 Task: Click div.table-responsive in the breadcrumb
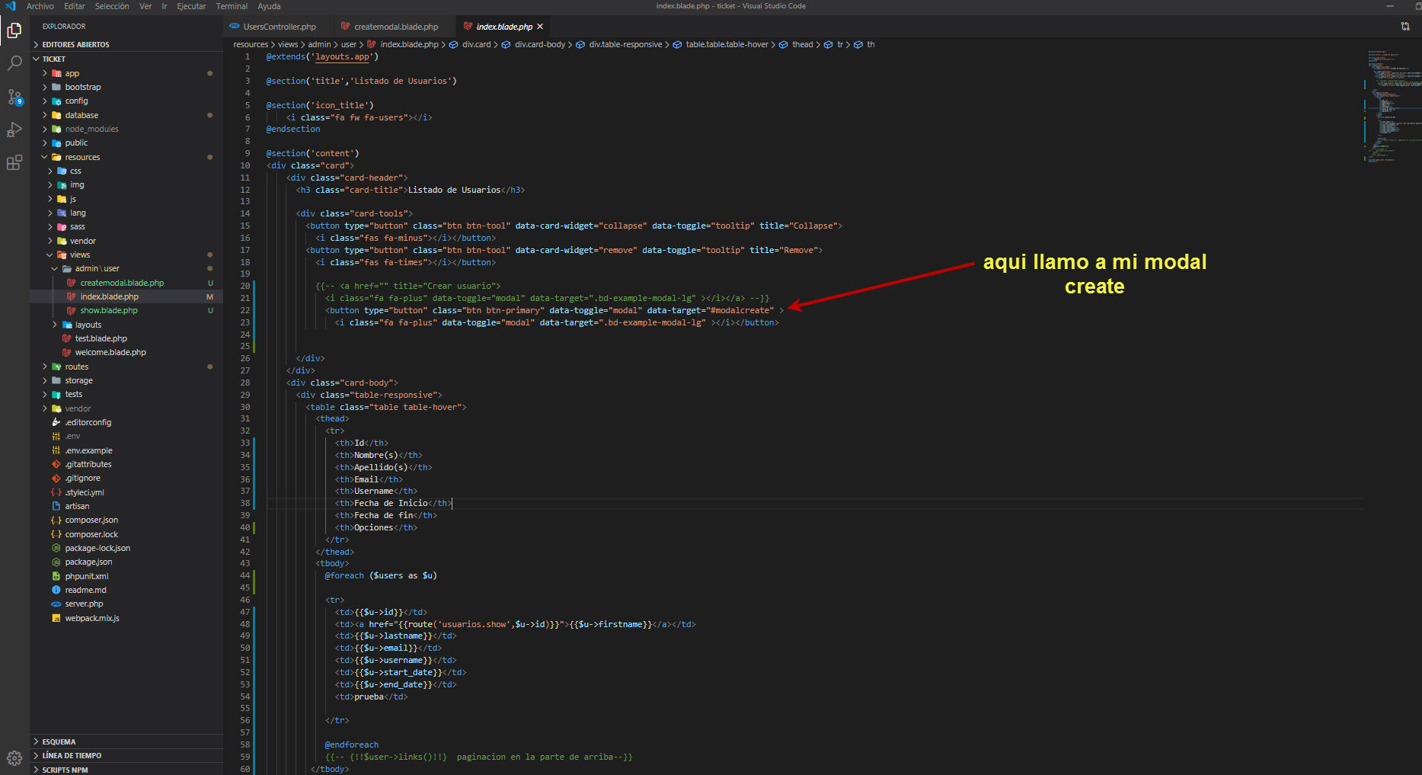(618, 45)
